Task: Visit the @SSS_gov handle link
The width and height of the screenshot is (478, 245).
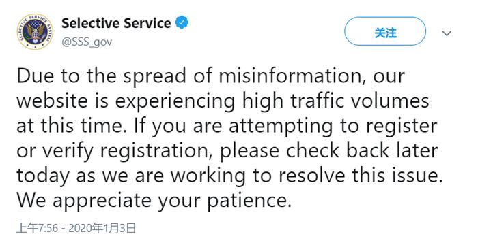Action: coord(87,42)
